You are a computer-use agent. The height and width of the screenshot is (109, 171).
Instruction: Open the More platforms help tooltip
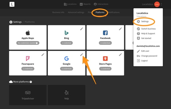31,82
